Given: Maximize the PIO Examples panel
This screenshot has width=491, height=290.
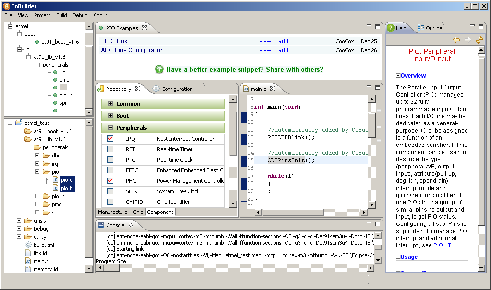Looking at the screenshot, I should point(378,27).
